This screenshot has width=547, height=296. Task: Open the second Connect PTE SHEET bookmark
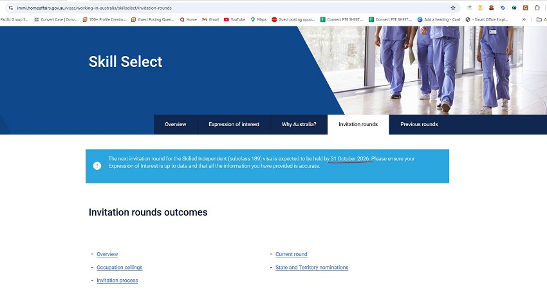pos(391,19)
